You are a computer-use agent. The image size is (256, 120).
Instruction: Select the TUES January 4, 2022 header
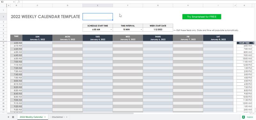click(x=98, y=38)
